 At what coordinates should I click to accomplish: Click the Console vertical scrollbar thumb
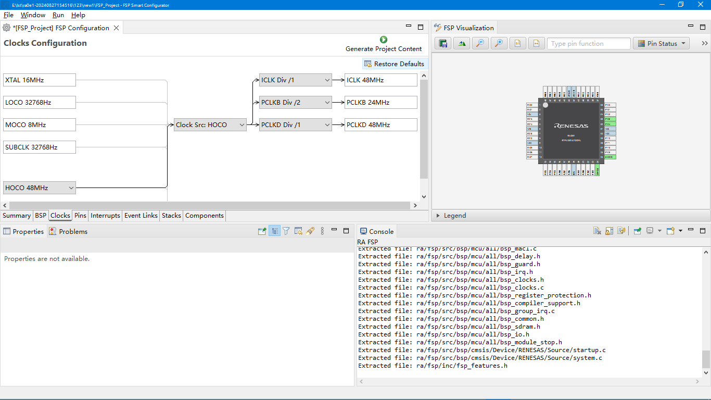(x=706, y=359)
